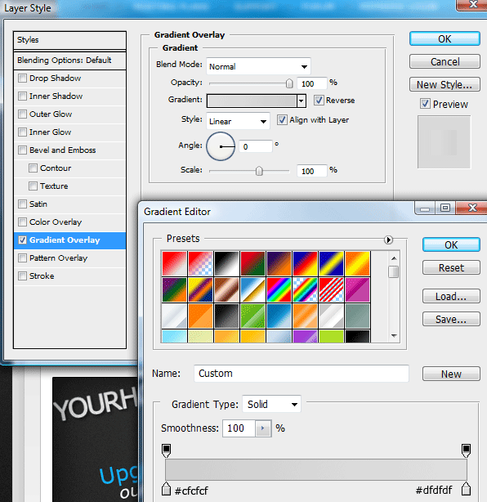Select the left opacity stop above the gradient bar

click(166, 450)
